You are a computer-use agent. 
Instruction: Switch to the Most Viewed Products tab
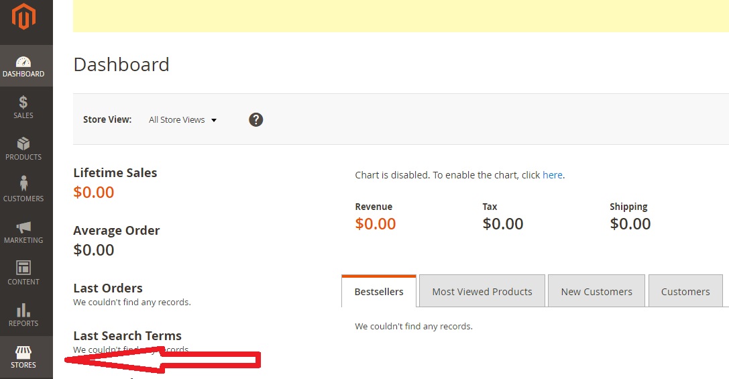tap(482, 292)
